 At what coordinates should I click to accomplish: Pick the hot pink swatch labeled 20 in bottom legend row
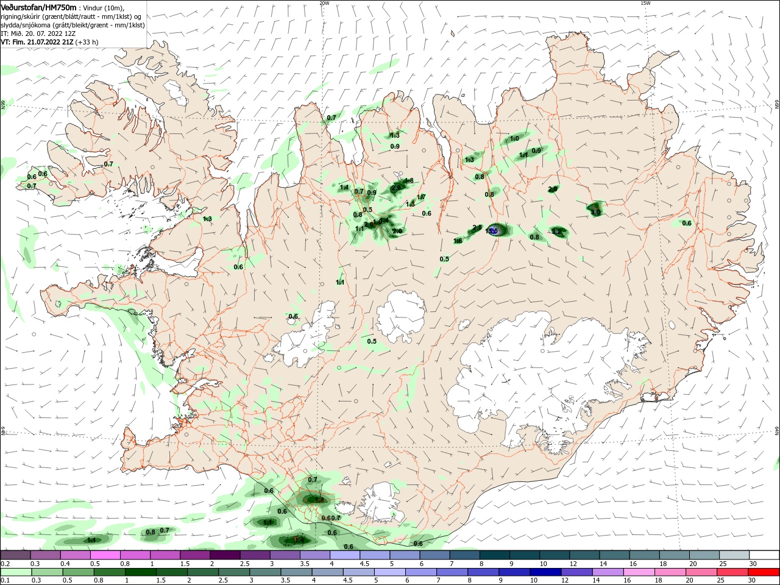(701, 572)
